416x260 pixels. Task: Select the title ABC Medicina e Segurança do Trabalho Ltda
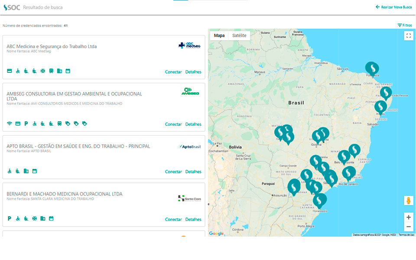(52, 46)
